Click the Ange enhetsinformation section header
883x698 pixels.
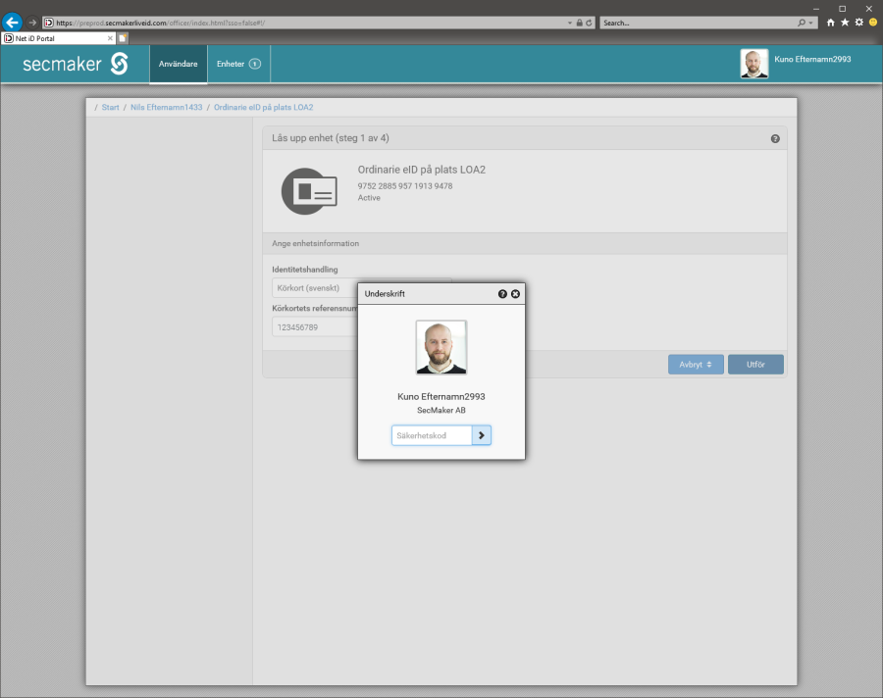point(524,244)
